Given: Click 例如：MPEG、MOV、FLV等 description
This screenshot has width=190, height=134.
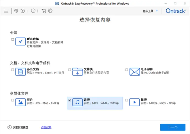Looking at the screenshot, I should click(158, 103).
